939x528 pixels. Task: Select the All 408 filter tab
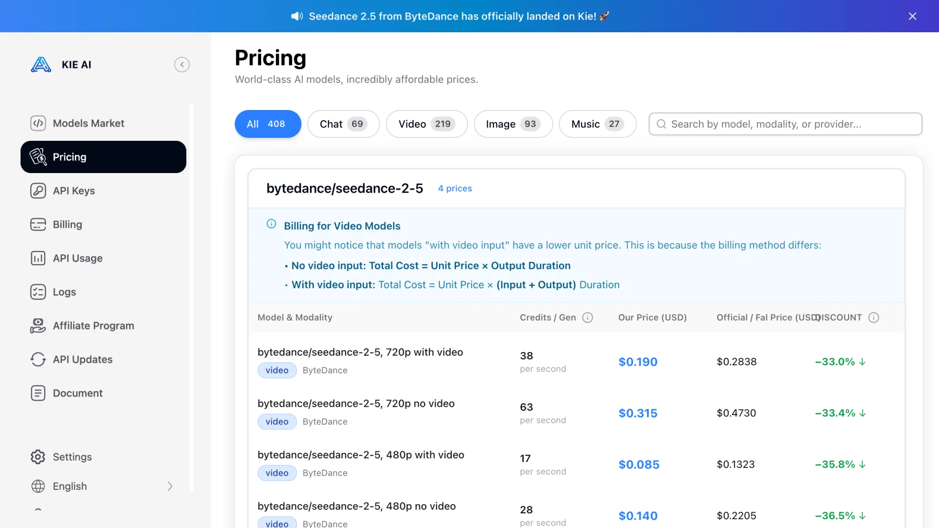click(268, 124)
